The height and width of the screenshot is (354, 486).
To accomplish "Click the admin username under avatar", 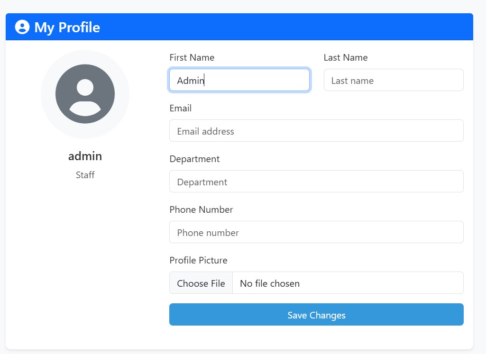I will coord(85,156).
